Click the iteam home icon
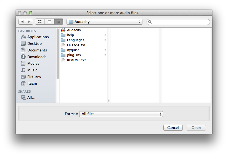228x156 pixels. click(x=23, y=83)
